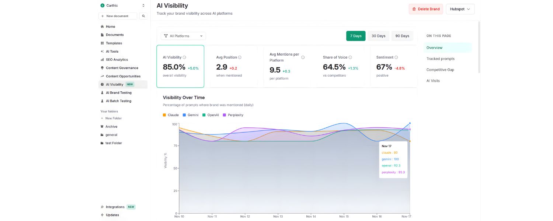The image size is (553, 221).
Task: Click the search icon beside New document
Action: tap(143, 16)
